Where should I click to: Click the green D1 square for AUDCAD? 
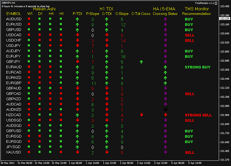point(40,104)
